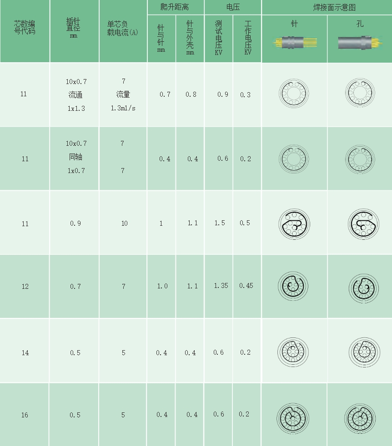Click the 1.35 test voltage cell
Screen dimensions: 392x446
pos(221,286)
